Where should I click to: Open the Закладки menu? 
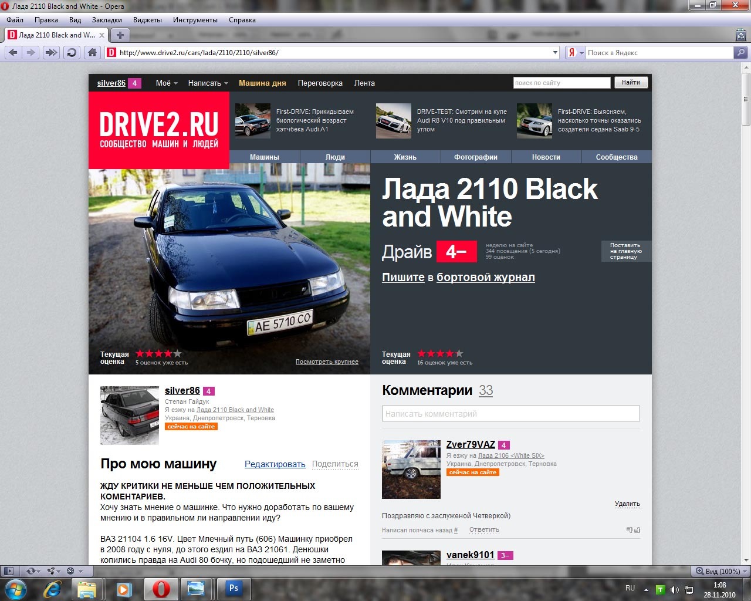107,20
